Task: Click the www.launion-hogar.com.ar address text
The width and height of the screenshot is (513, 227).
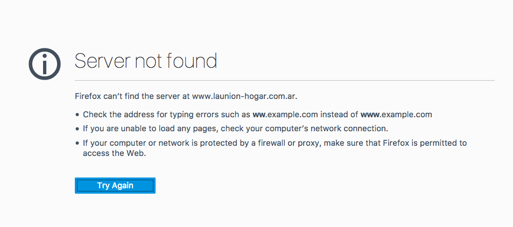Action: pos(244,96)
